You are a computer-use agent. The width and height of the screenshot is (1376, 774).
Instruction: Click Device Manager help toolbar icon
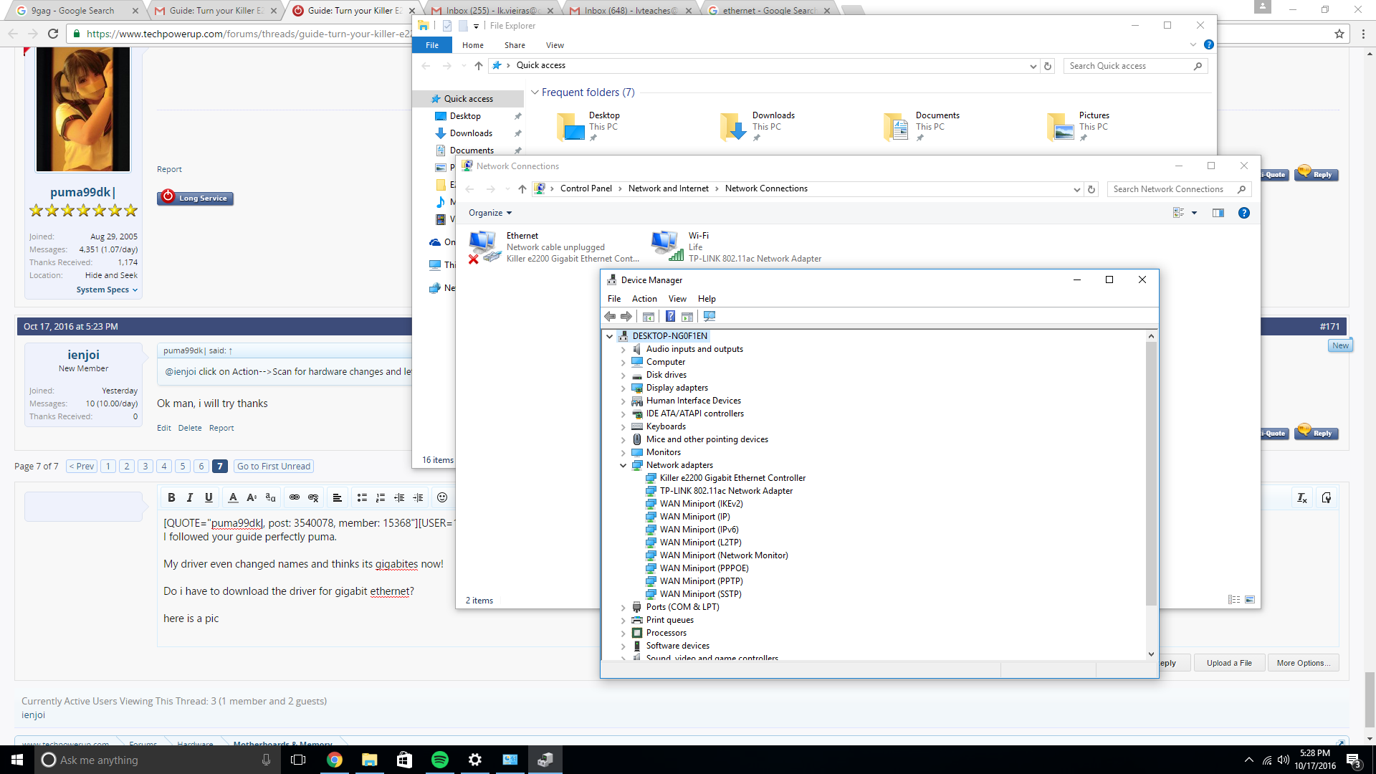point(670,316)
